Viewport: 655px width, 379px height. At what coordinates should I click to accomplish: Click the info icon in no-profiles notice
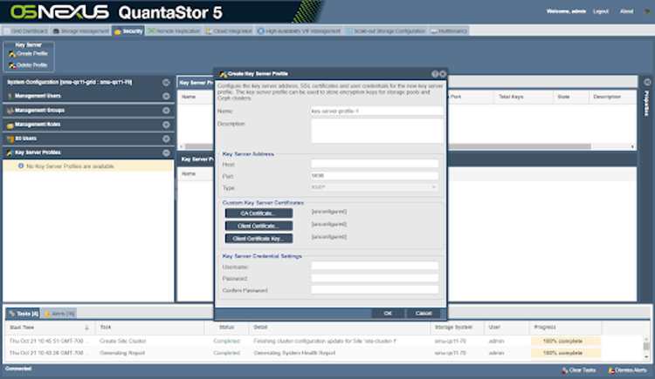(21, 166)
